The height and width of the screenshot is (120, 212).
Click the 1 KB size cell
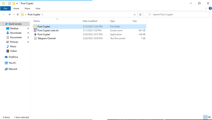143,38
